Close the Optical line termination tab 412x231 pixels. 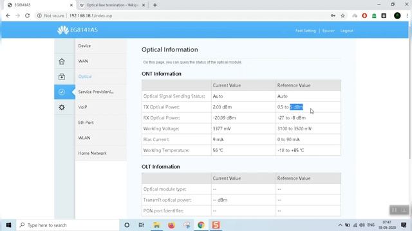point(144,5)
